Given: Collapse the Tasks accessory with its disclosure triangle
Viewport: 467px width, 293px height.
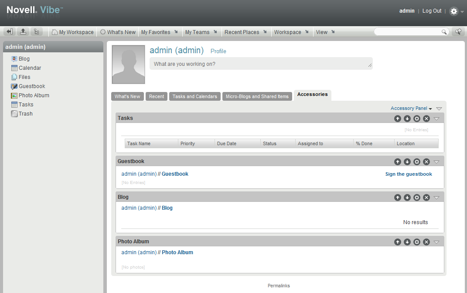Looking at the screenshot, I should [x=436, y=118].
